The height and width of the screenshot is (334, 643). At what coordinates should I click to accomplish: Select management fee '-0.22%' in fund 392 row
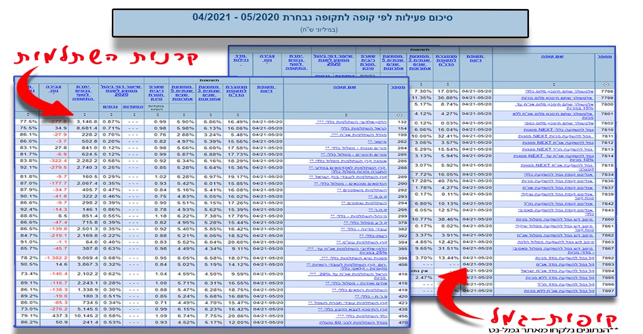pos(111,236)
